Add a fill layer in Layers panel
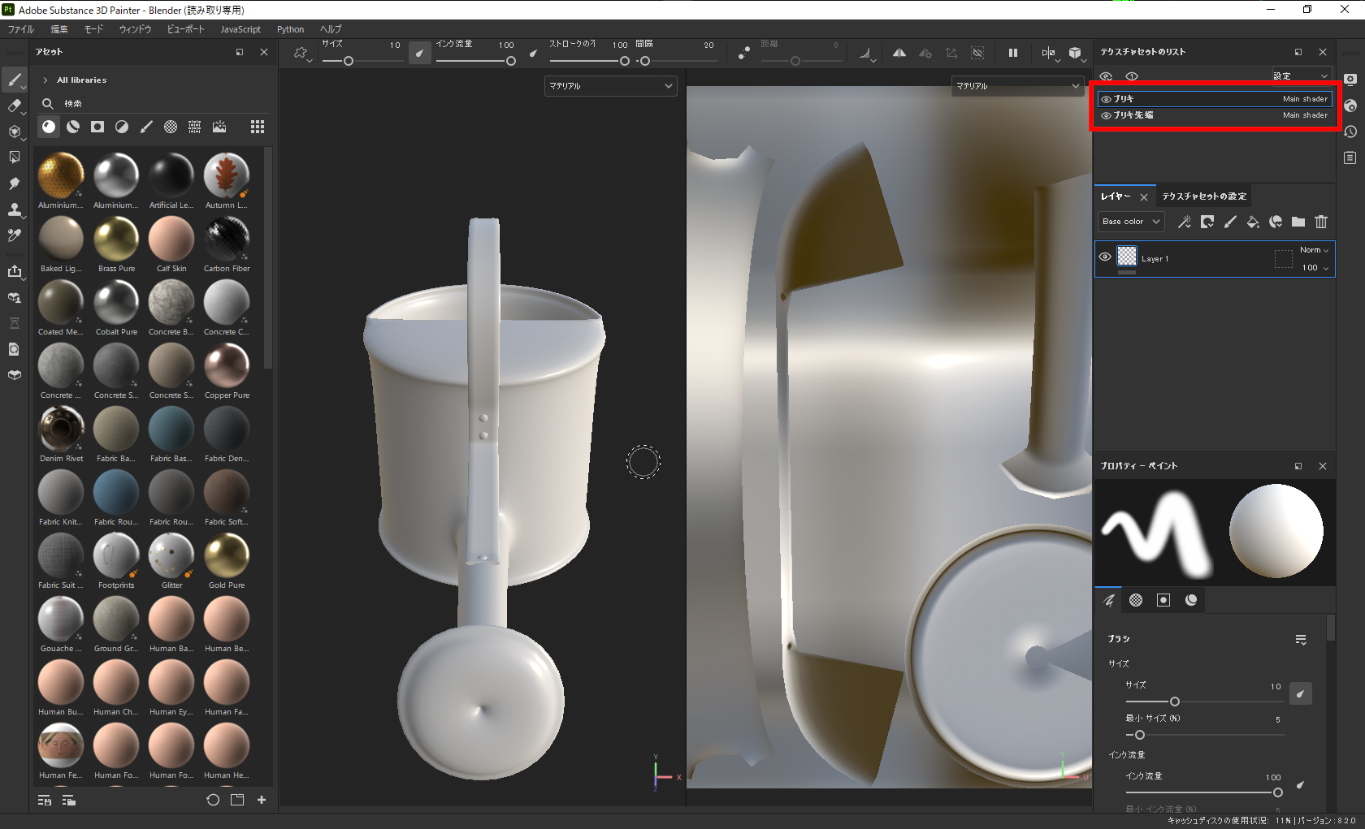The width and height of the screenshot is (1365, 829). (x=1253, y=222)
